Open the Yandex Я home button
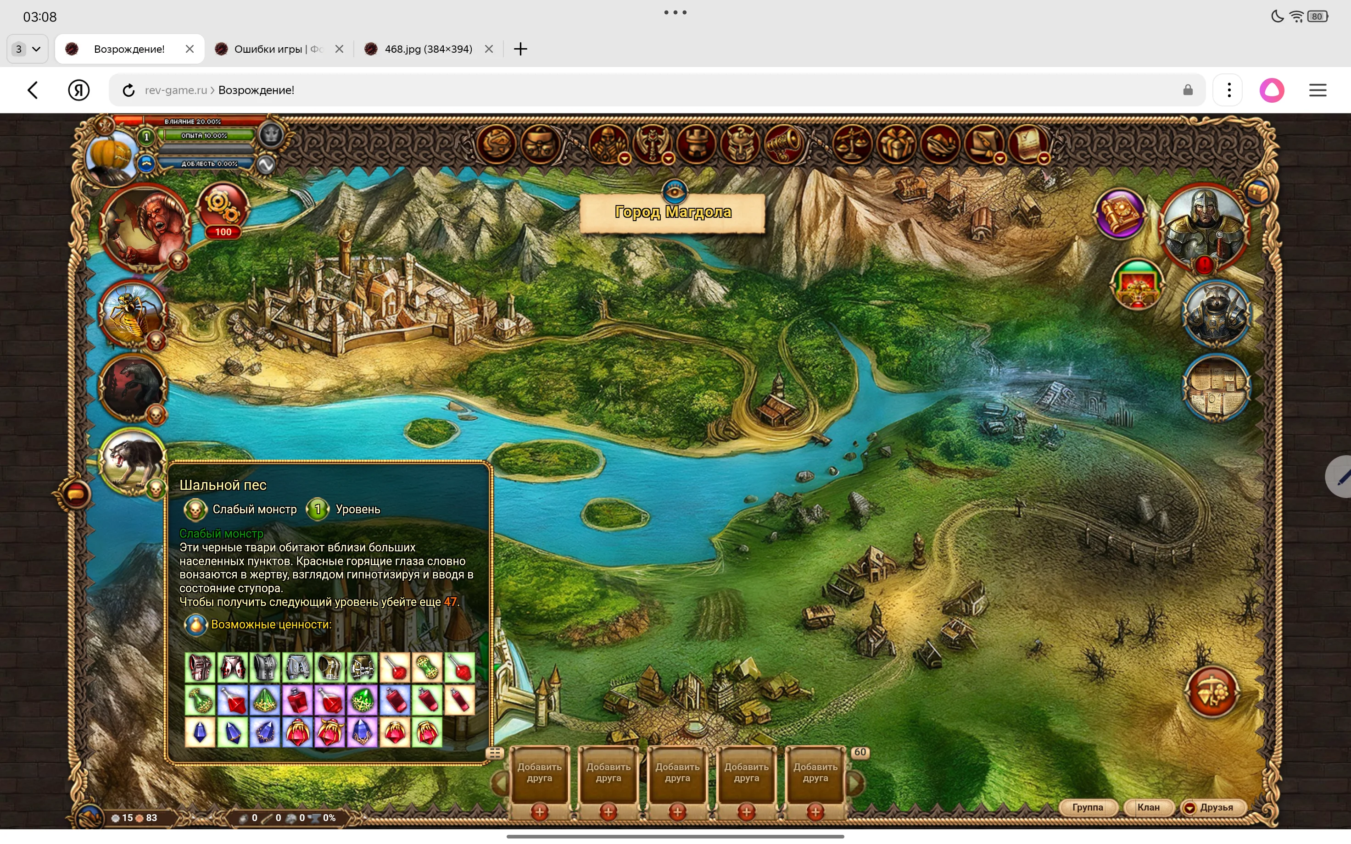 click(79, 90)
